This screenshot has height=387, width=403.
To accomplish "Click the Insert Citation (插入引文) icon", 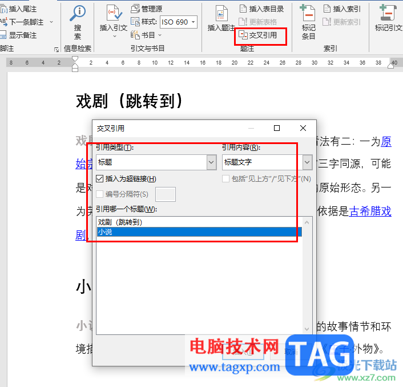I will (114, 13).
